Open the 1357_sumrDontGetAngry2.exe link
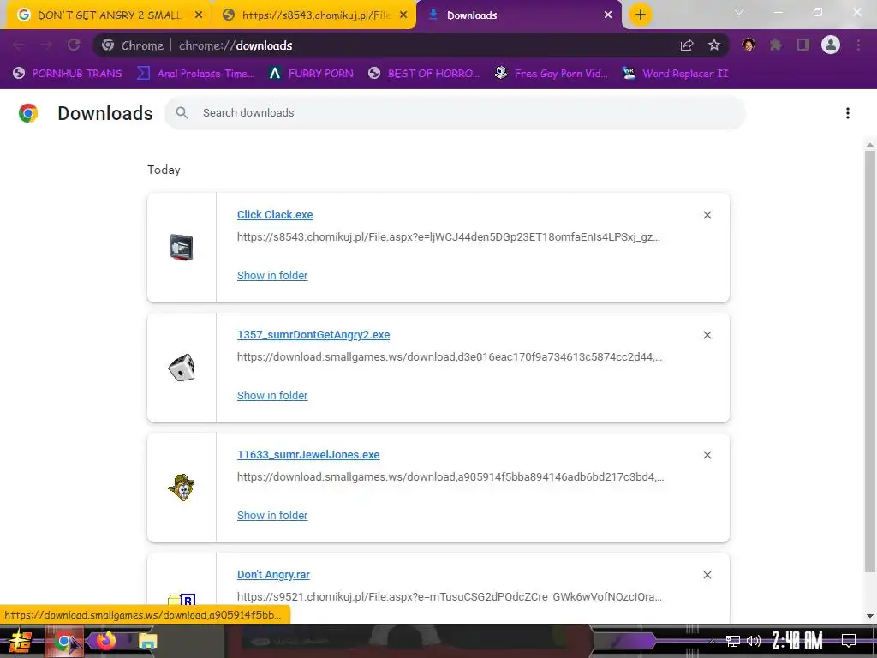Screen dimensions: 877x658 (x=313, y=335)
